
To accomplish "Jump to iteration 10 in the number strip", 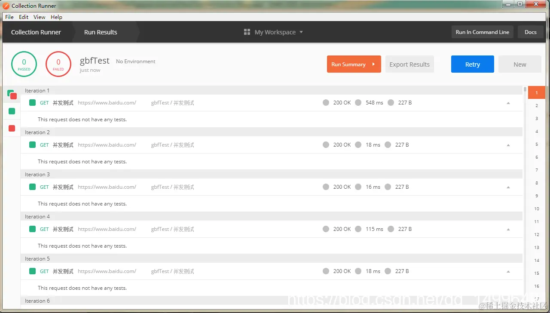I will pyautogui.click(x=537, y=209).
